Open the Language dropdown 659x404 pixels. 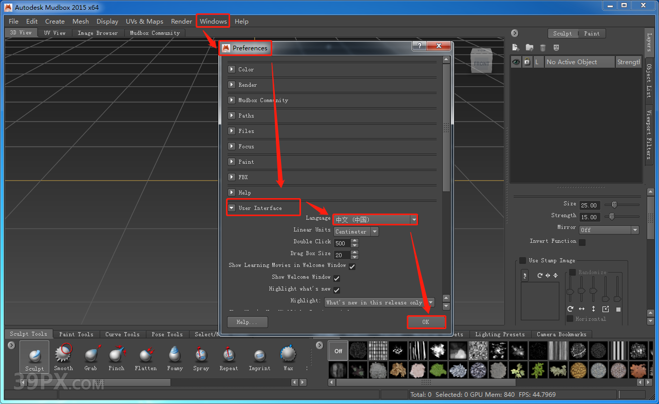375,219
